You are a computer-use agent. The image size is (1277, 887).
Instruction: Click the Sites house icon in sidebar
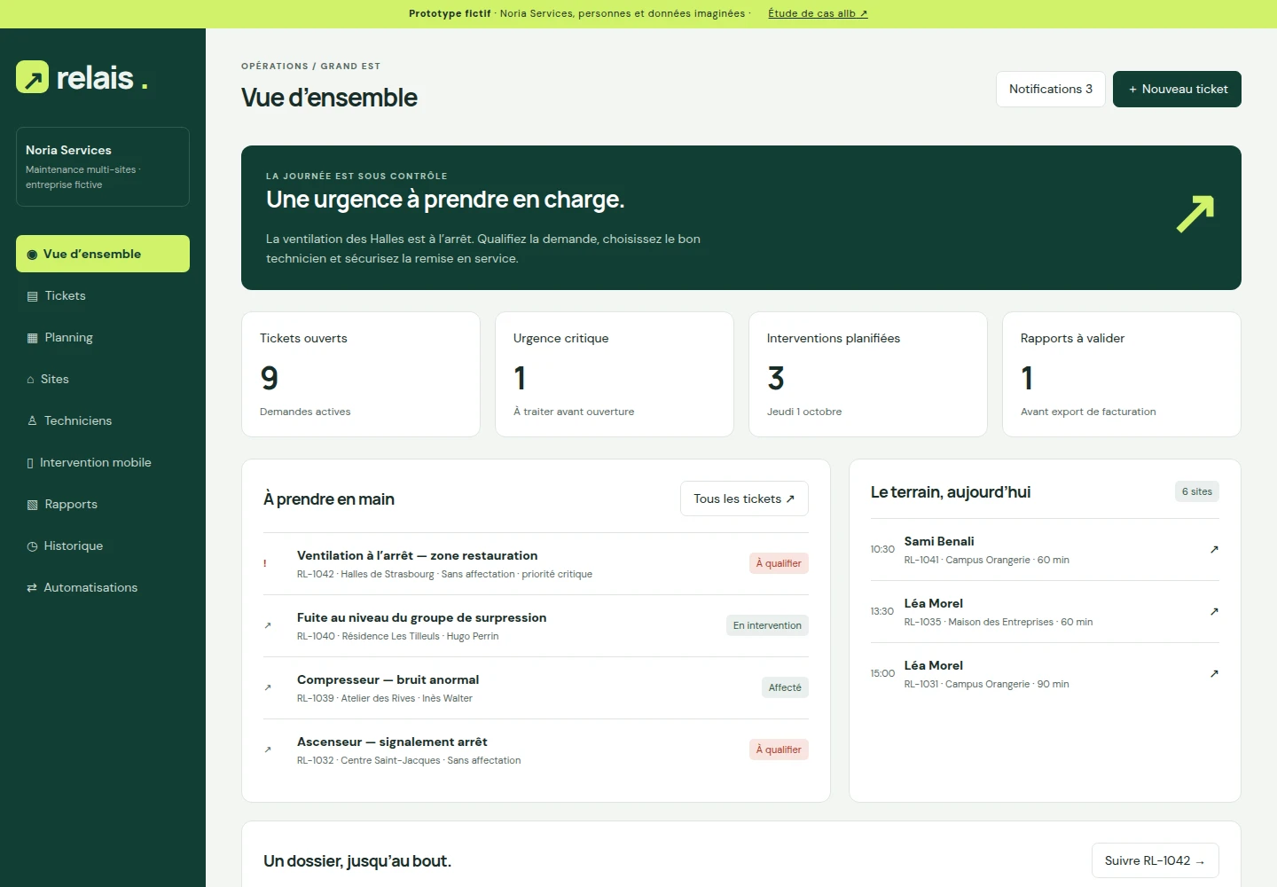30,380
